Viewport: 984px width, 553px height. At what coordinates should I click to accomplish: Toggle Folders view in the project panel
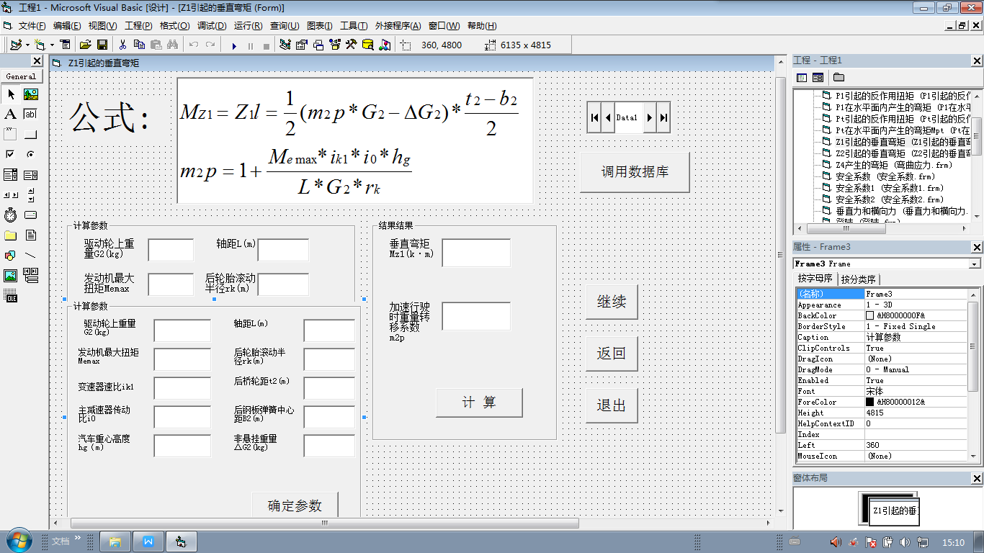point(838,77)
